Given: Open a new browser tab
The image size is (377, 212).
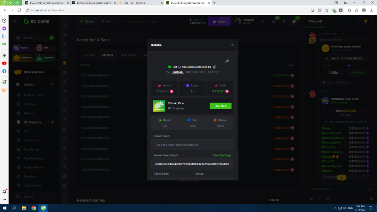Looking at the screenshot, I should [214, 3].
